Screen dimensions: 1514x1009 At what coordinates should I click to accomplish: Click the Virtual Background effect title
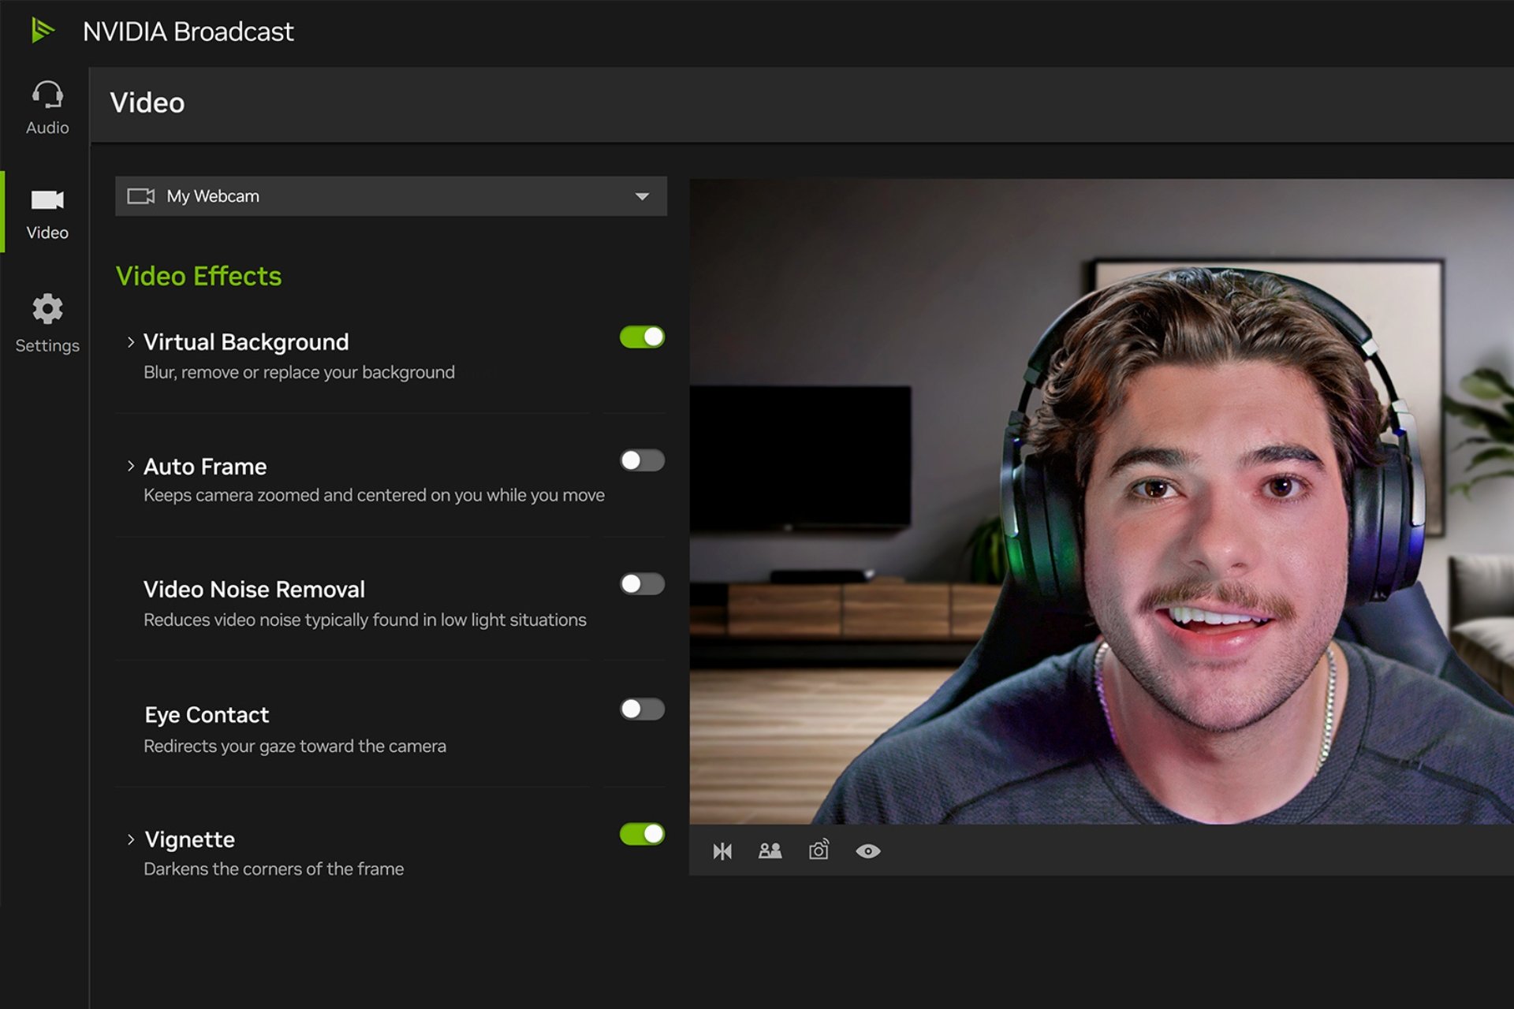(246, 342)
